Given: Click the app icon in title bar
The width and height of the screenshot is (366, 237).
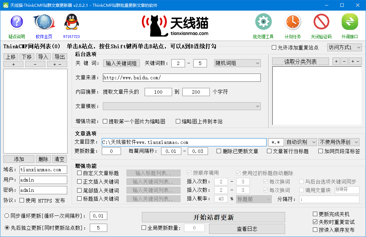Looking at the screenshot, I should pyautogui.click(x=5, y=5).
